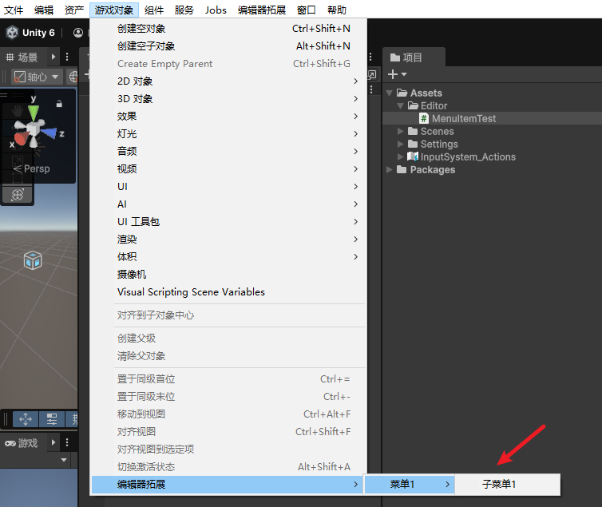This screenshot has width=602, height=507.
Task: Choose 创建空对象 menu item
Action: tap(229, 29)
